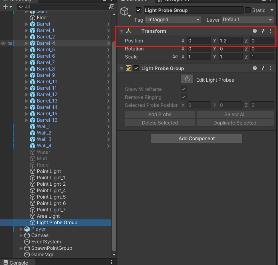Viewport: 278px width, 265px height.
Task: Expand the Barrel_1 tree item
Action: click(x=26, y=30)
